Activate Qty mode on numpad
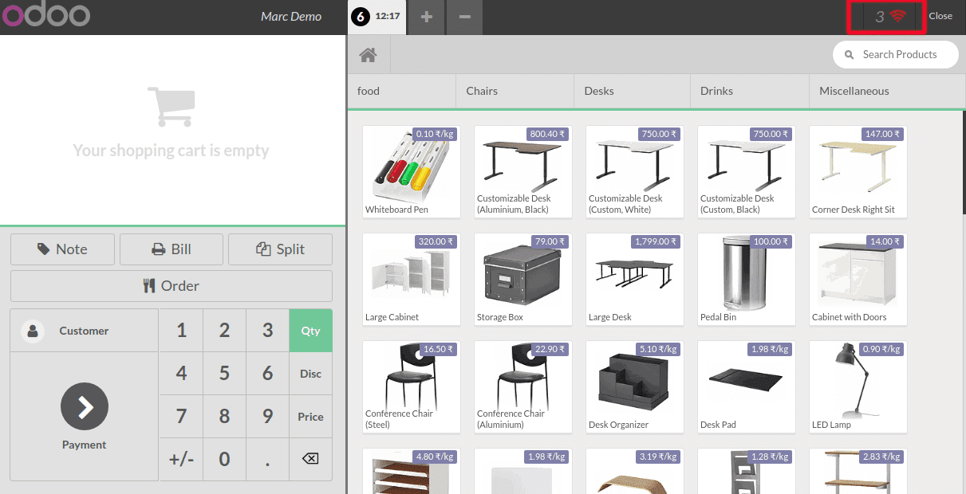Screen dimensions: 966x494 point(310,331)
